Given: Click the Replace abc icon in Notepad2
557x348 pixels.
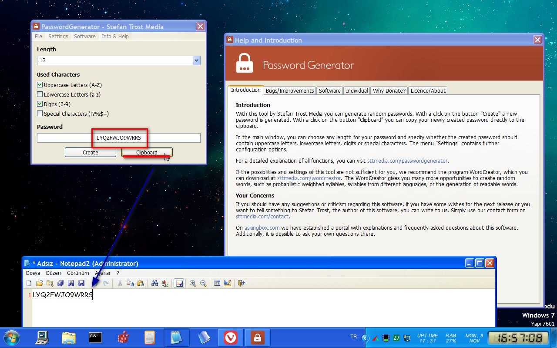Looking at the screenshot, I should (x=165, y=283).
